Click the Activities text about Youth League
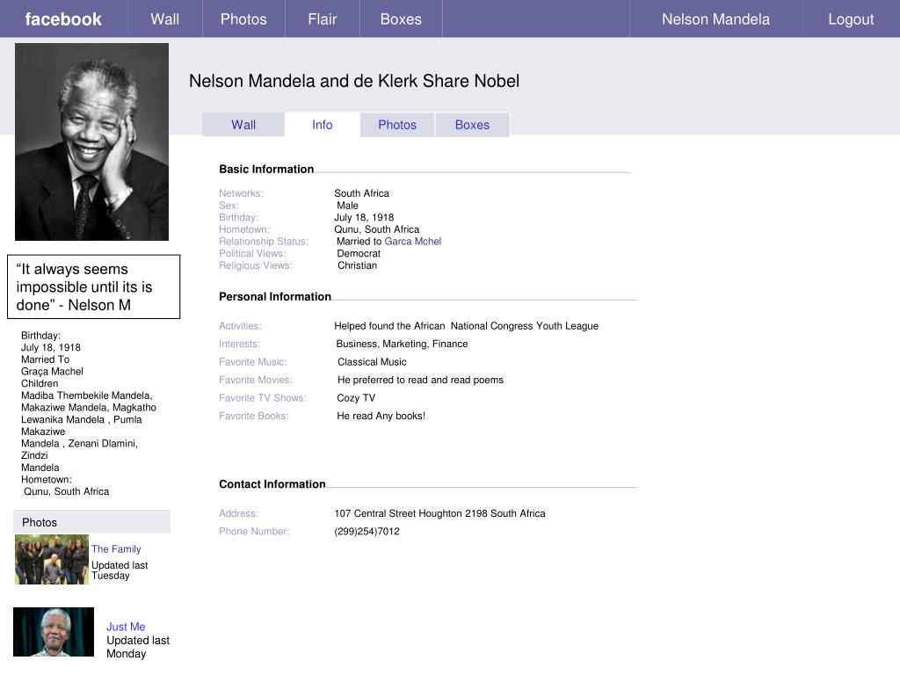This screenshot has width=900, height=675. [466, 326]
